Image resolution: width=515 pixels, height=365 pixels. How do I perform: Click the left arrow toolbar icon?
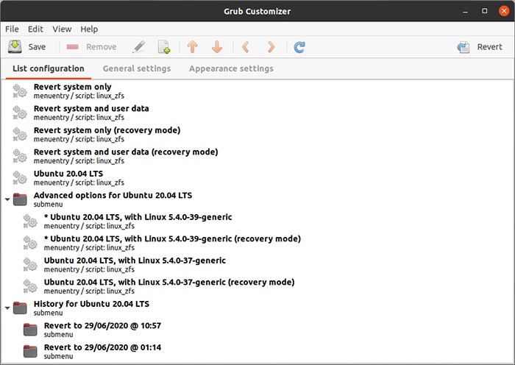click(246, 47)
